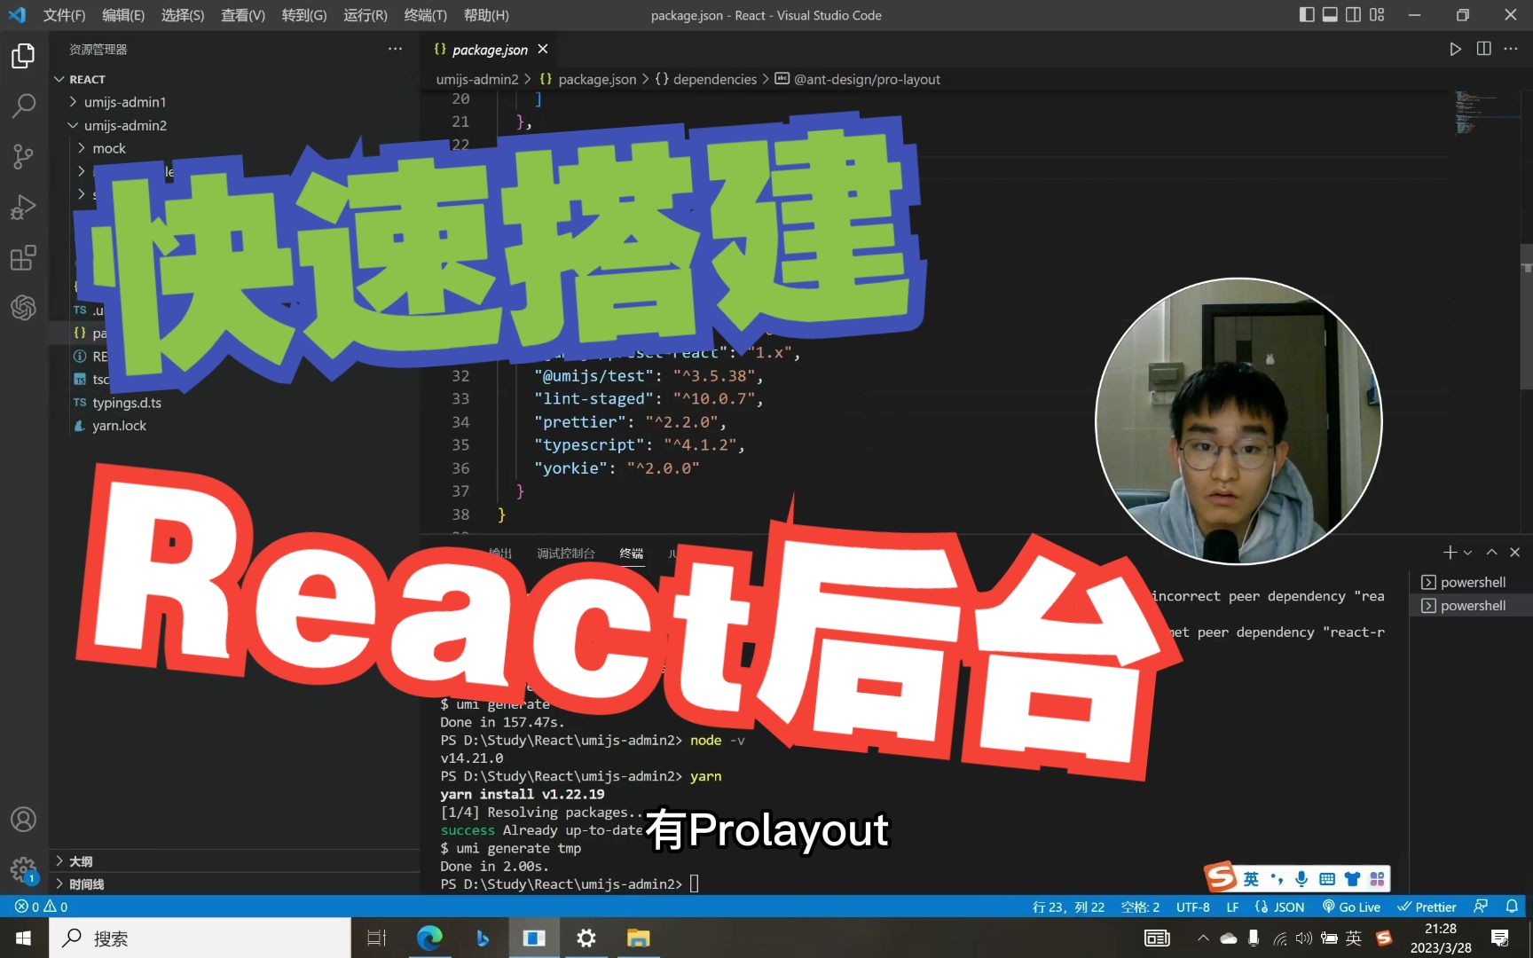The image size is (1533, 958).
Task: Collapse the umijs-admin2 folder
Action: pyautogui.click(x=124, y=125)
